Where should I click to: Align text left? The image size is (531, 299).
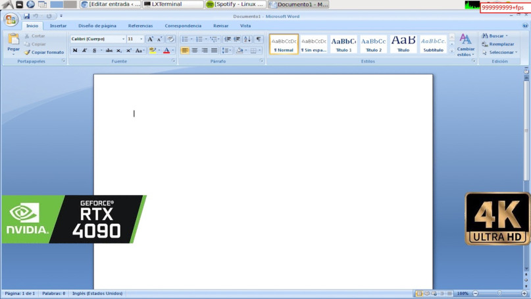[185, 51]
